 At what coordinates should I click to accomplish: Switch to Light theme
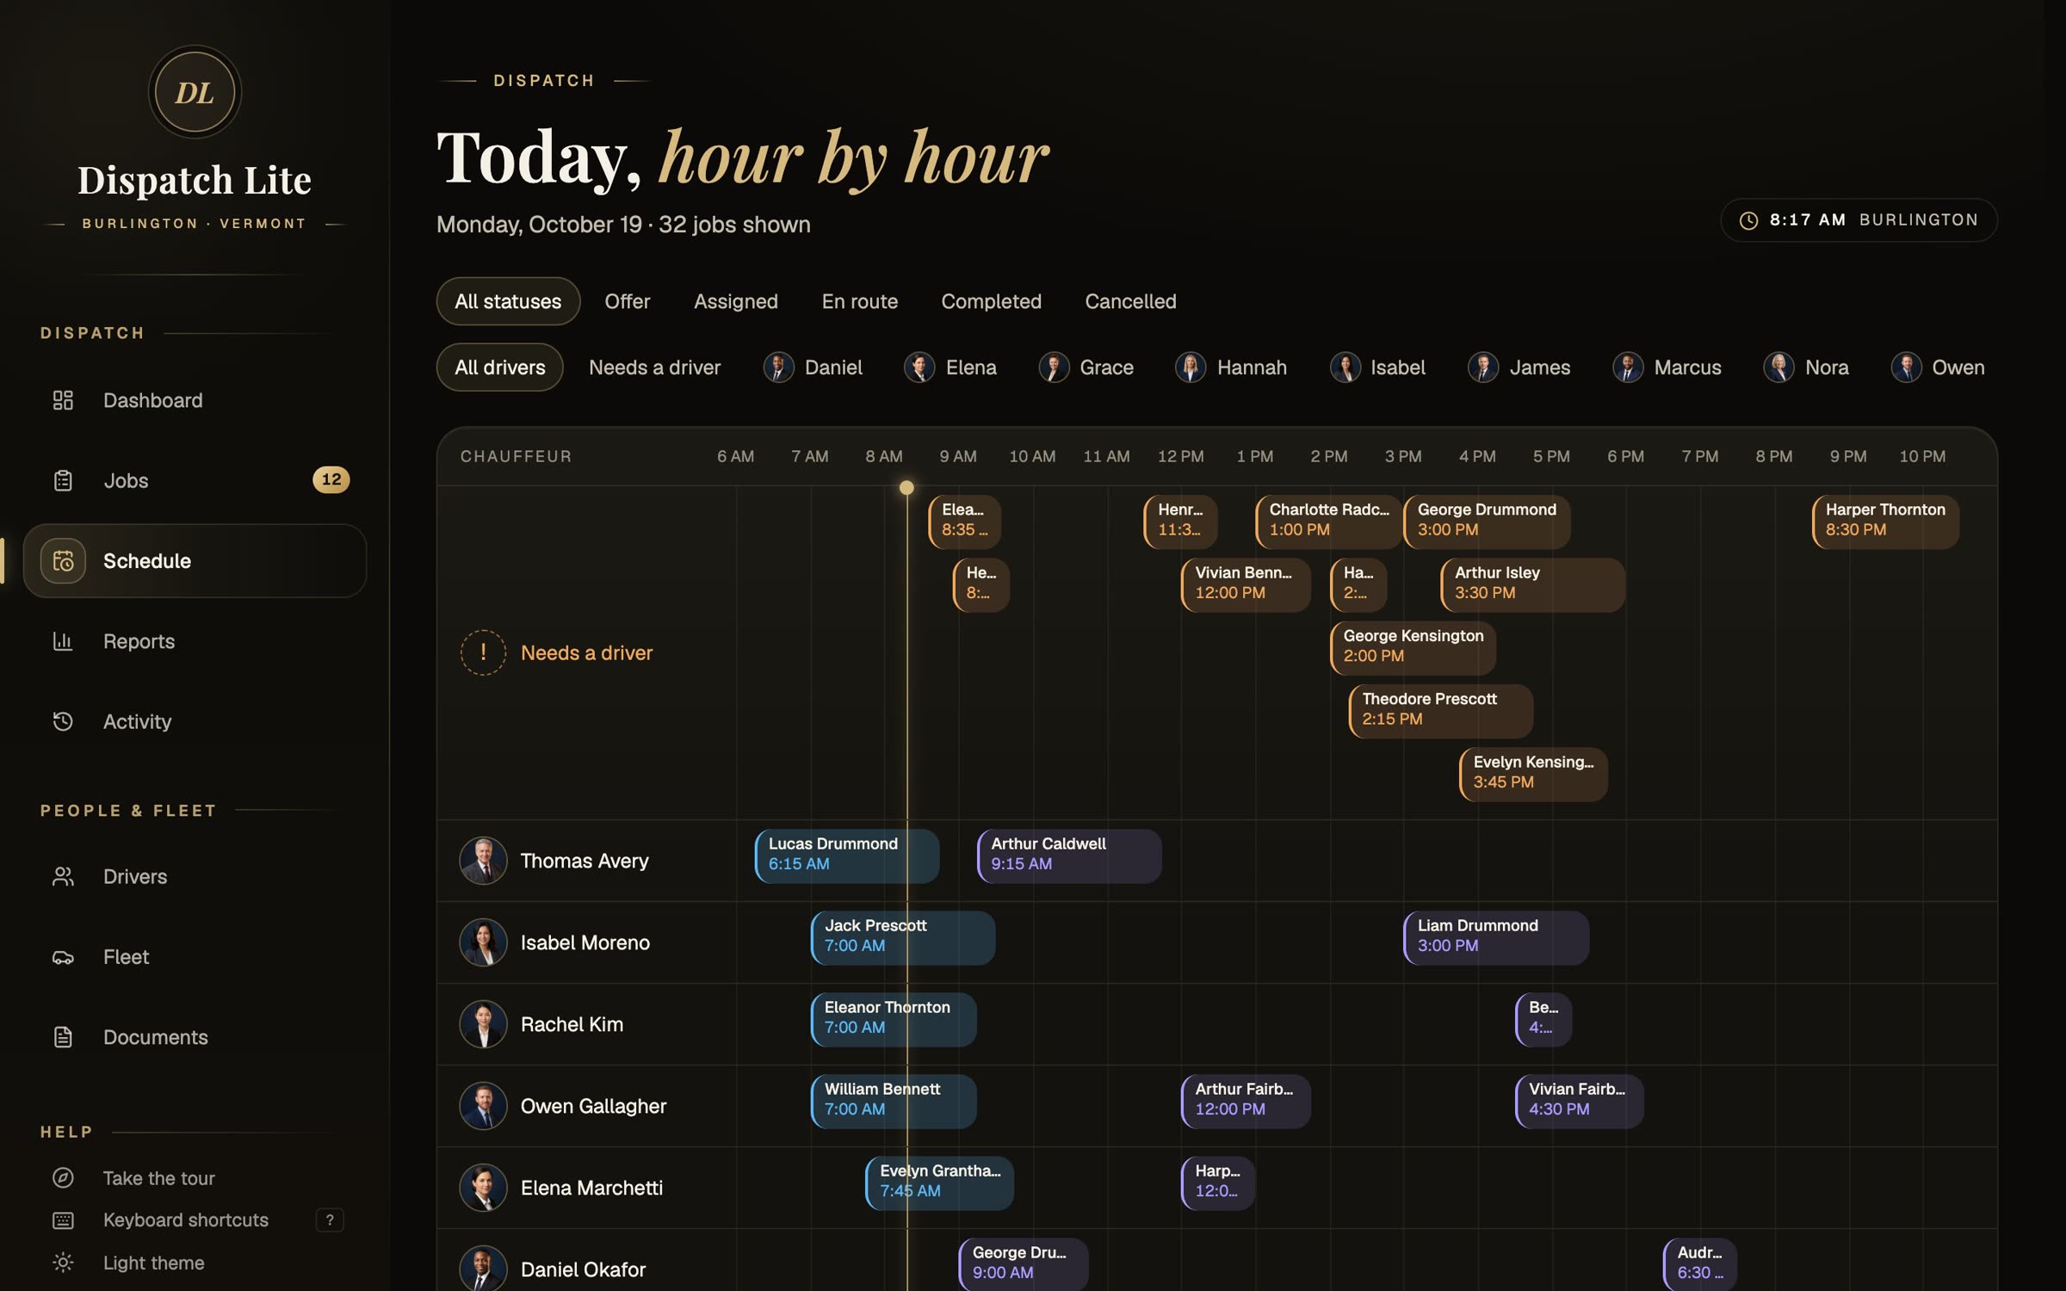(195, 1263)
